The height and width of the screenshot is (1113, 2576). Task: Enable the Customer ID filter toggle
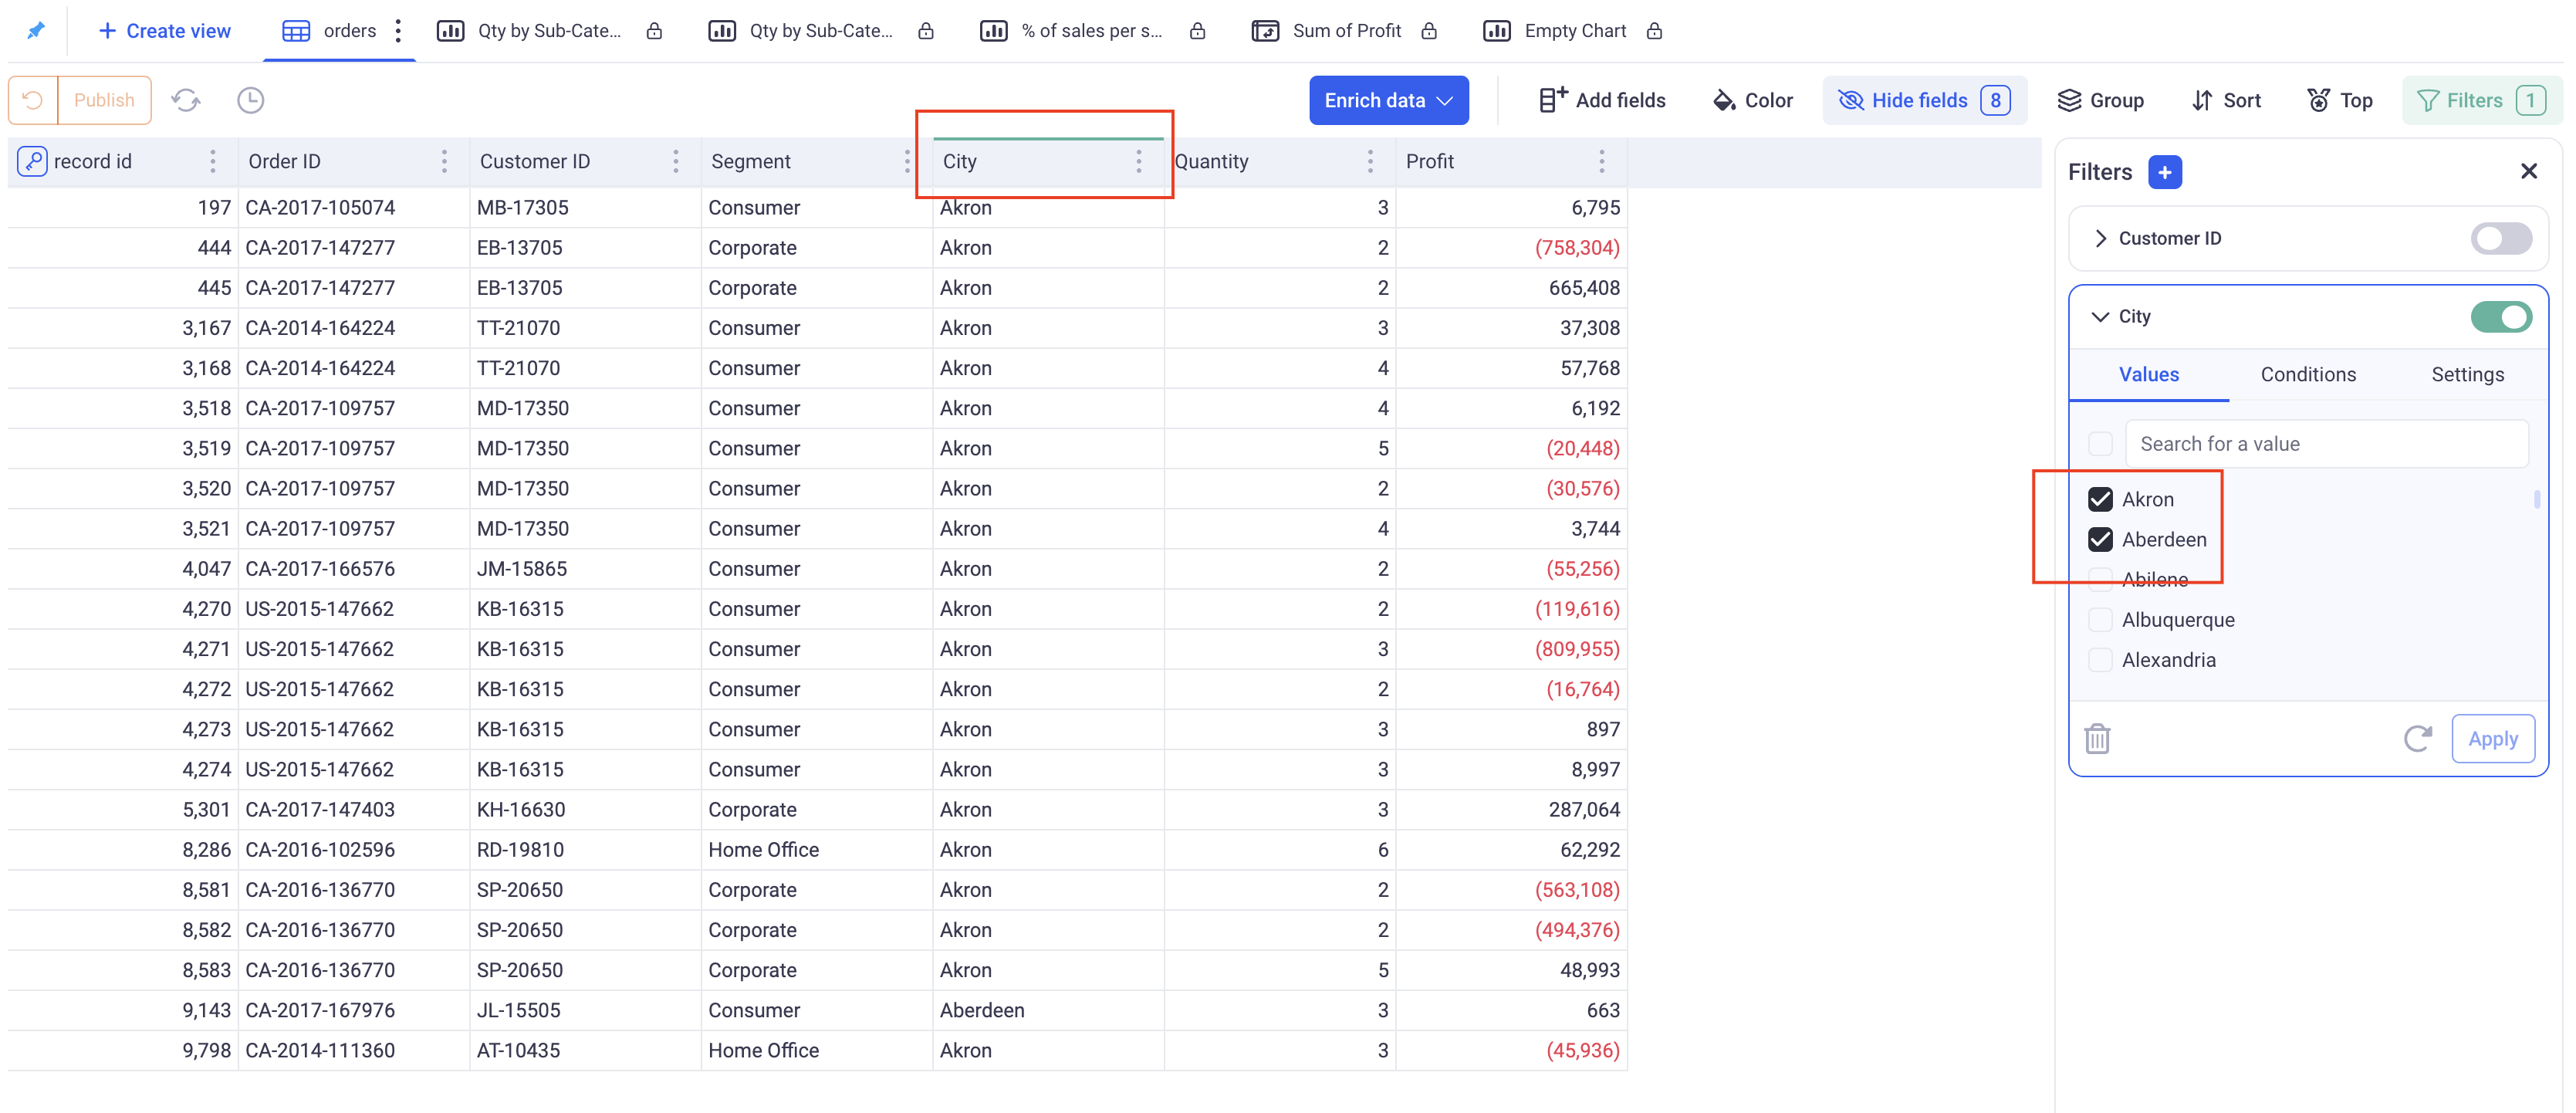[x=2500, y=238]
